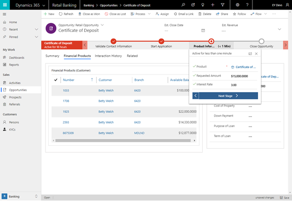This screenshot has height=201, width=292.
Task: Switch to the Summary tab
Action: point(52,56)
